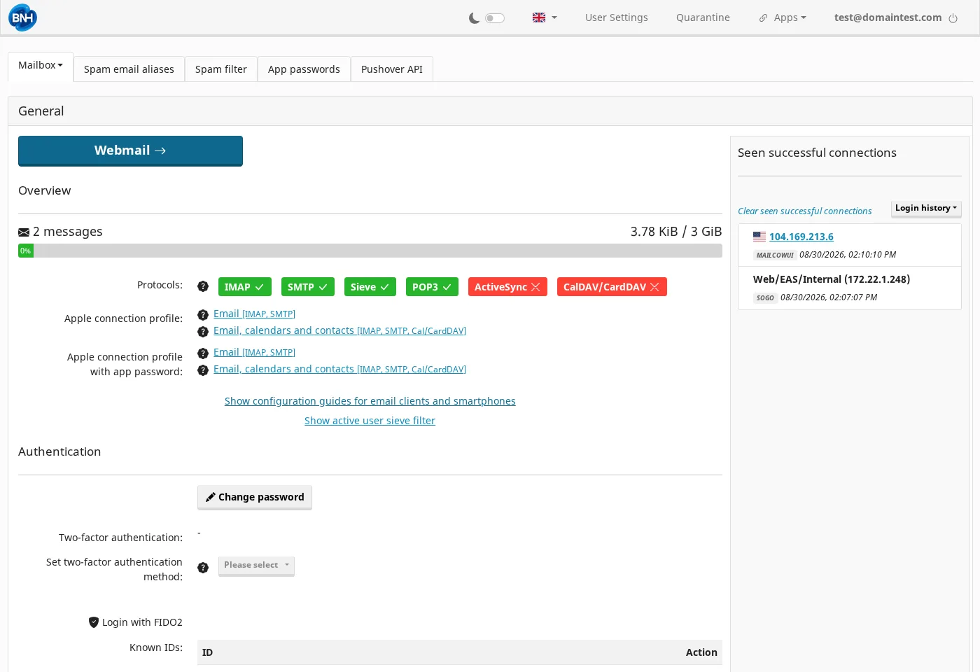This screenshot has height=672, width=980.
Task: Click help icon next to first Email [IMAP, SMTP]
Action: pyautogui.click(x=203, y=315)
